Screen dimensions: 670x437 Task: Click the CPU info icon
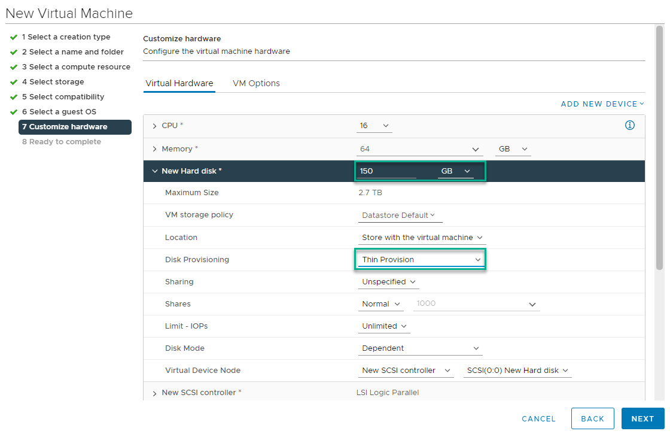click(629, 125)
